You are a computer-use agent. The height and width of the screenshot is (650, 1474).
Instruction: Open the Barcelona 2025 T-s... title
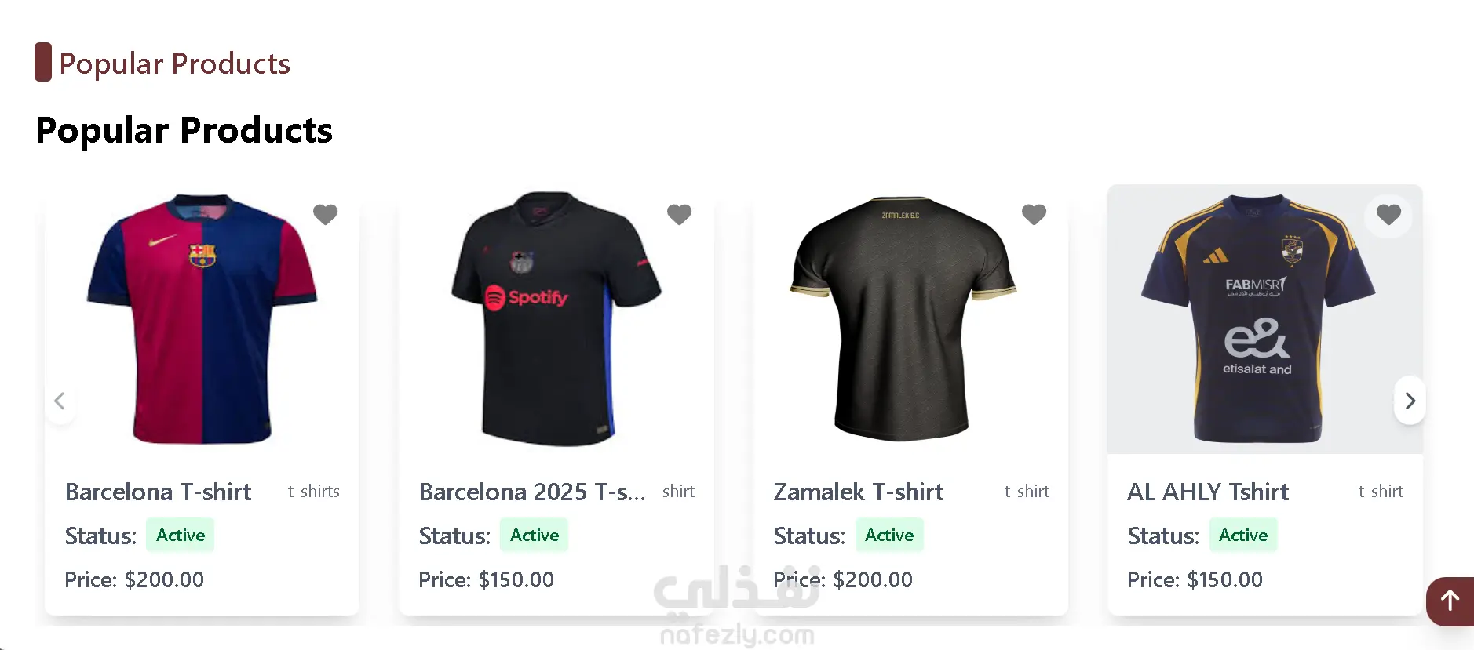532,492
